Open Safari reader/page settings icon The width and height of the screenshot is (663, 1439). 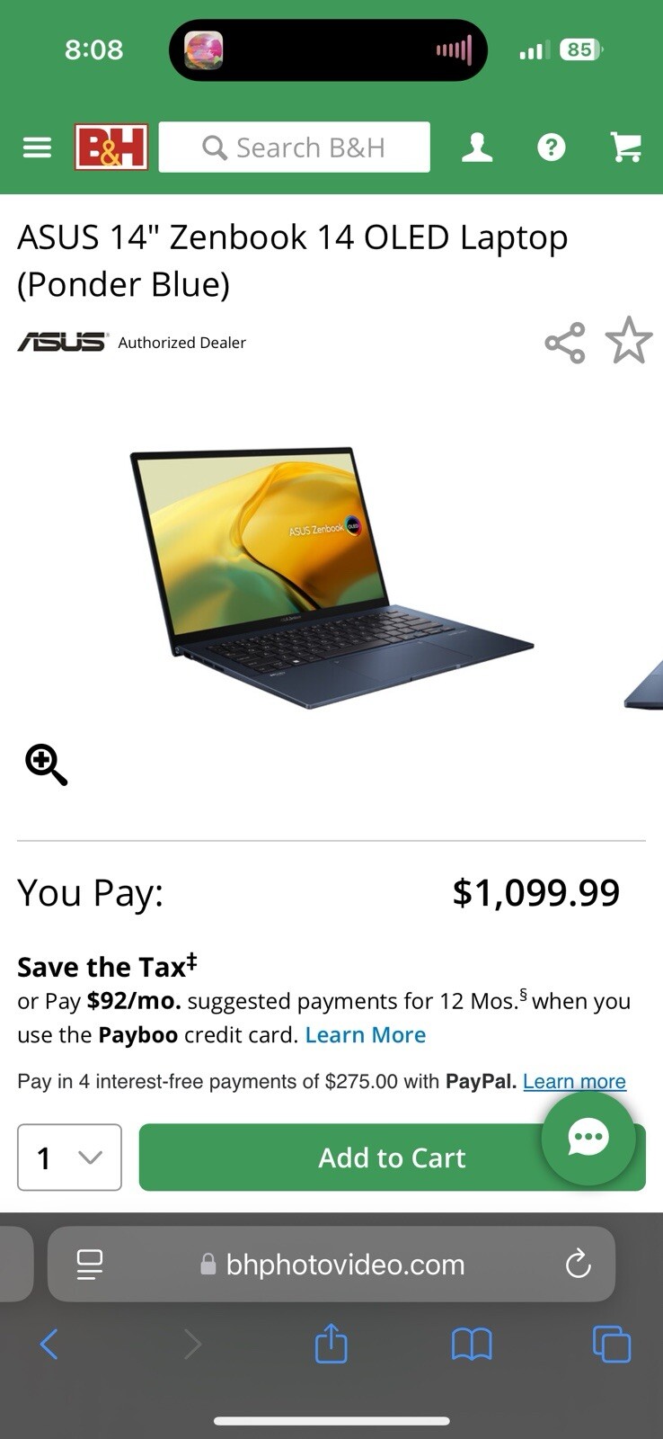click(89, 1265)
